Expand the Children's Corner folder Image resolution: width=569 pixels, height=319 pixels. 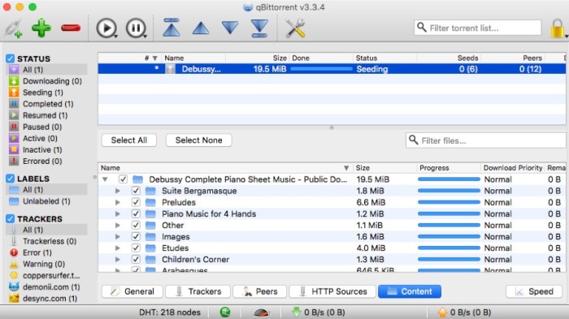pyautogui.click(x=118, y=260)
